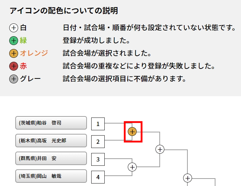241x186 pixels.
Task: Click the orange オレンジ label text
Action: pyautogui.click(x=34, y=54)
